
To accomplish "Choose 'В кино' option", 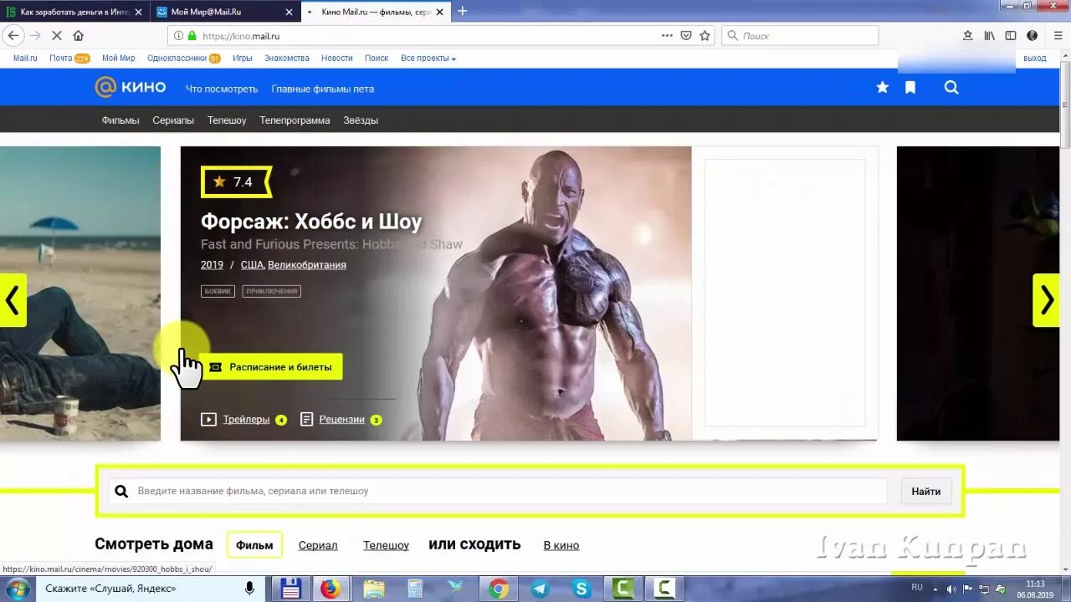I will coord(561,545).
